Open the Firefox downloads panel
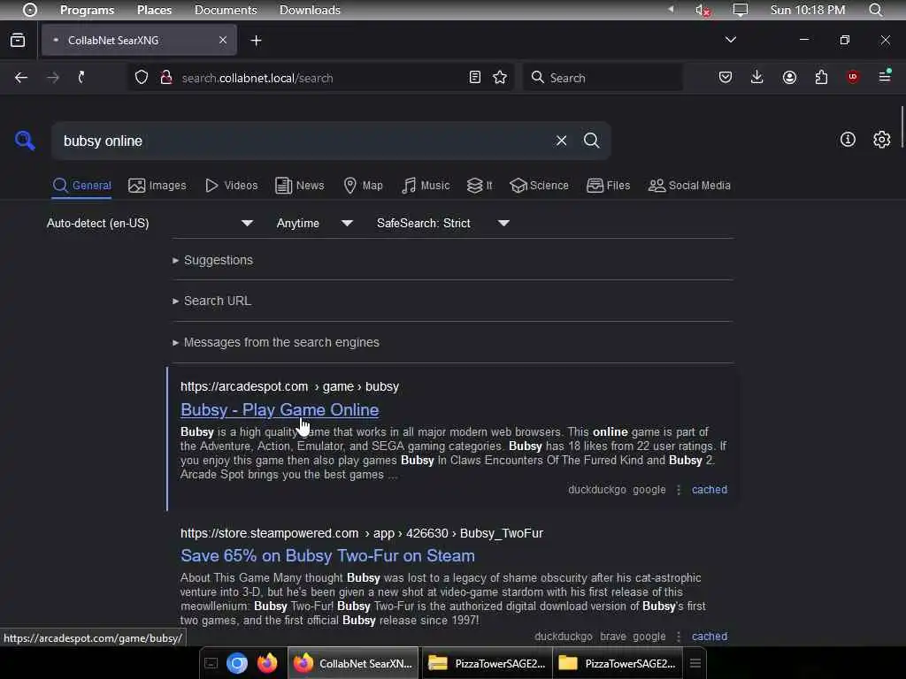 coord(757,78)
